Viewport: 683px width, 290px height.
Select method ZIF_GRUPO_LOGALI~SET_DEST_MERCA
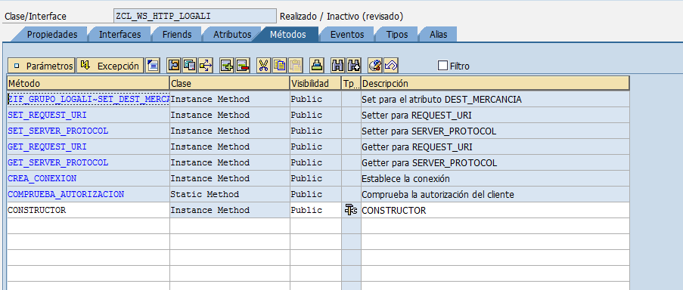point(88,99)
